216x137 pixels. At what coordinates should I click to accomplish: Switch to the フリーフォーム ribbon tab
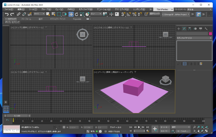tap(26, 19)
